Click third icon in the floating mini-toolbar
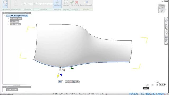Screen dimensions: 169x95 74,82
